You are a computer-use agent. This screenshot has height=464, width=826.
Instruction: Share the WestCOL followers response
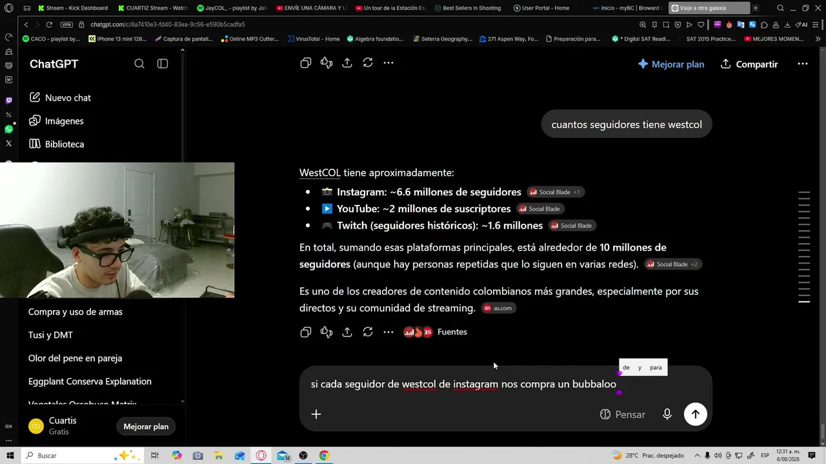347,332
